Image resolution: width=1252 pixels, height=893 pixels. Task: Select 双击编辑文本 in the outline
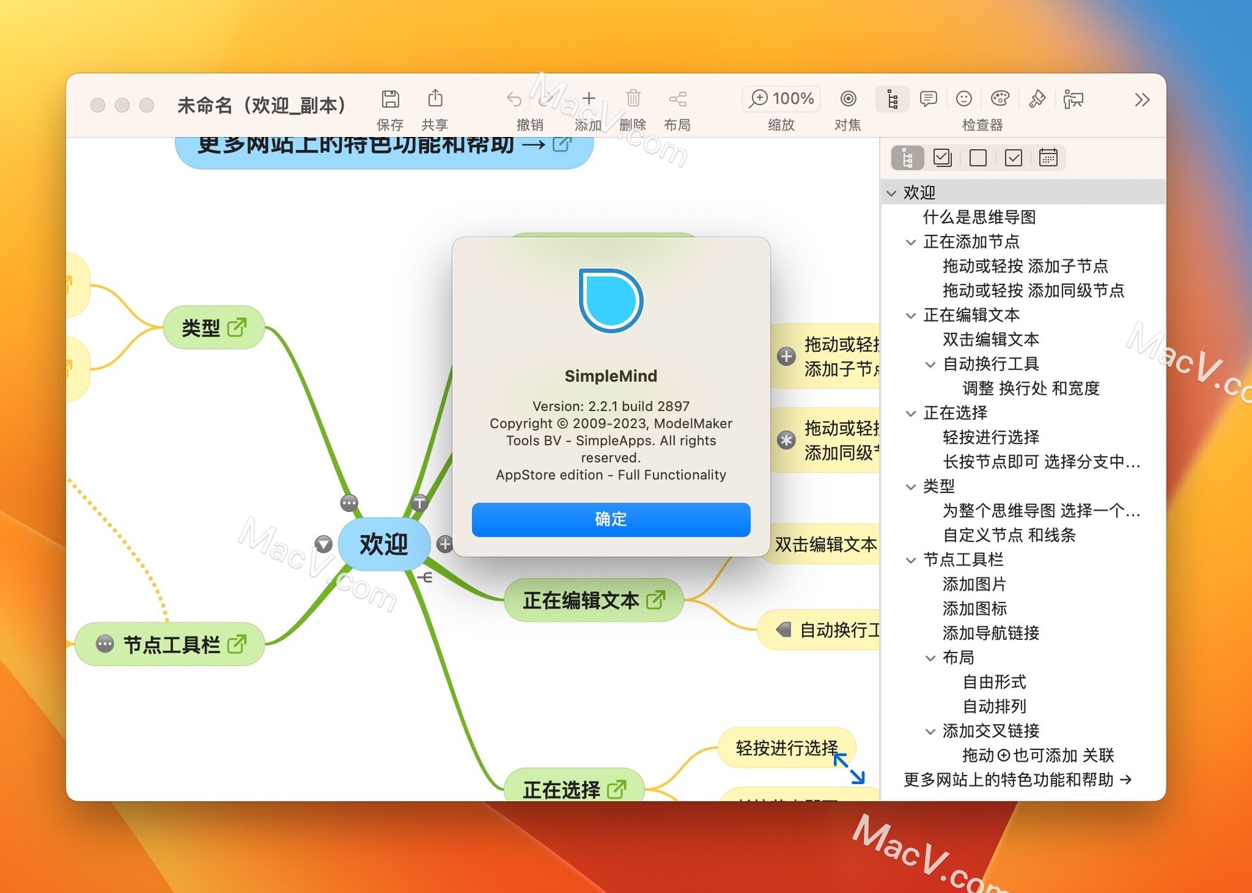point(991,340)
